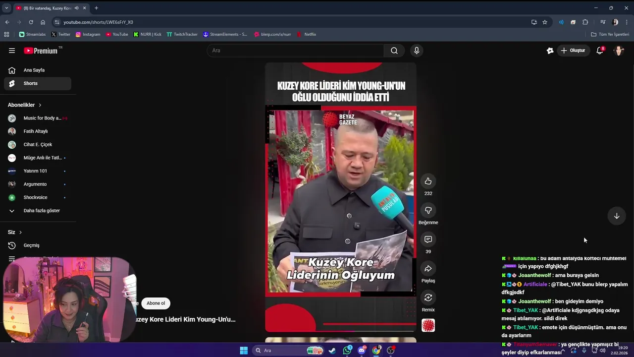
Task: Open the YouTube account avatar menu
Action: point(619,51)
